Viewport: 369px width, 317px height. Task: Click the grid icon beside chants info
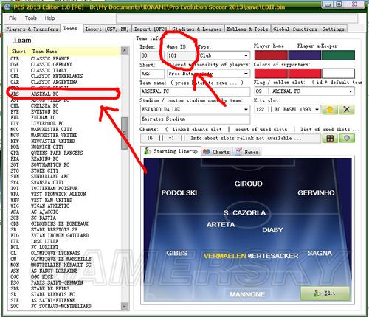click(330, 138)
